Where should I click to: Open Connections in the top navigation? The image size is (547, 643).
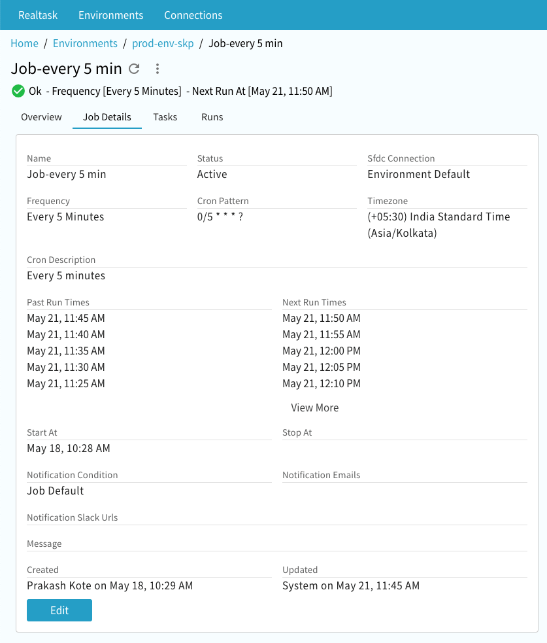click(193, 15)
